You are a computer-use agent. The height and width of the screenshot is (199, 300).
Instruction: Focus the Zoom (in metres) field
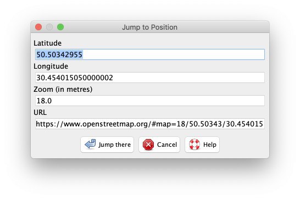(150, 101)
